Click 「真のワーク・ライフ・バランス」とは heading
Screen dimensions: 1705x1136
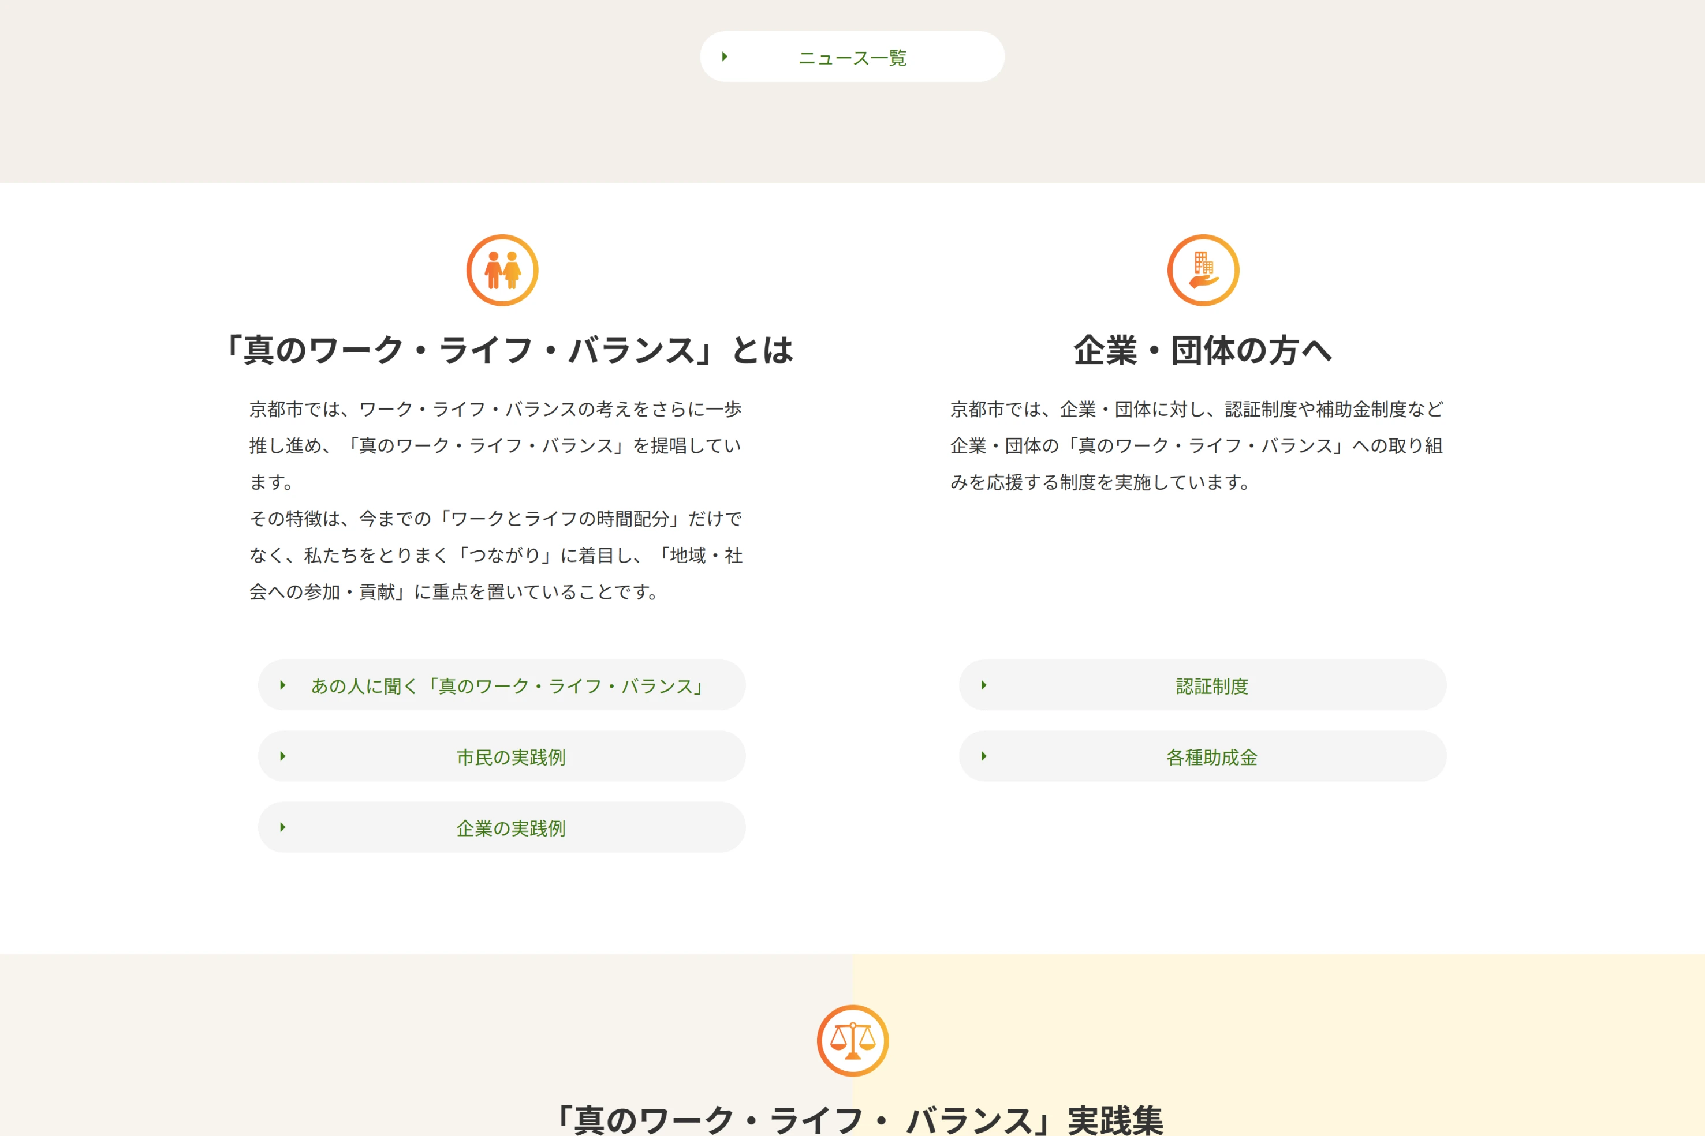tap(508, 350)
